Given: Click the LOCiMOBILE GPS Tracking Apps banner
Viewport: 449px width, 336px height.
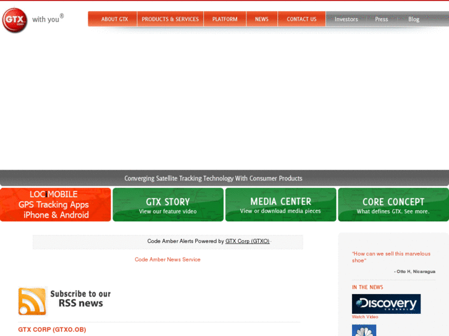Looking at the screenshot, I should (x=55, y=205).
